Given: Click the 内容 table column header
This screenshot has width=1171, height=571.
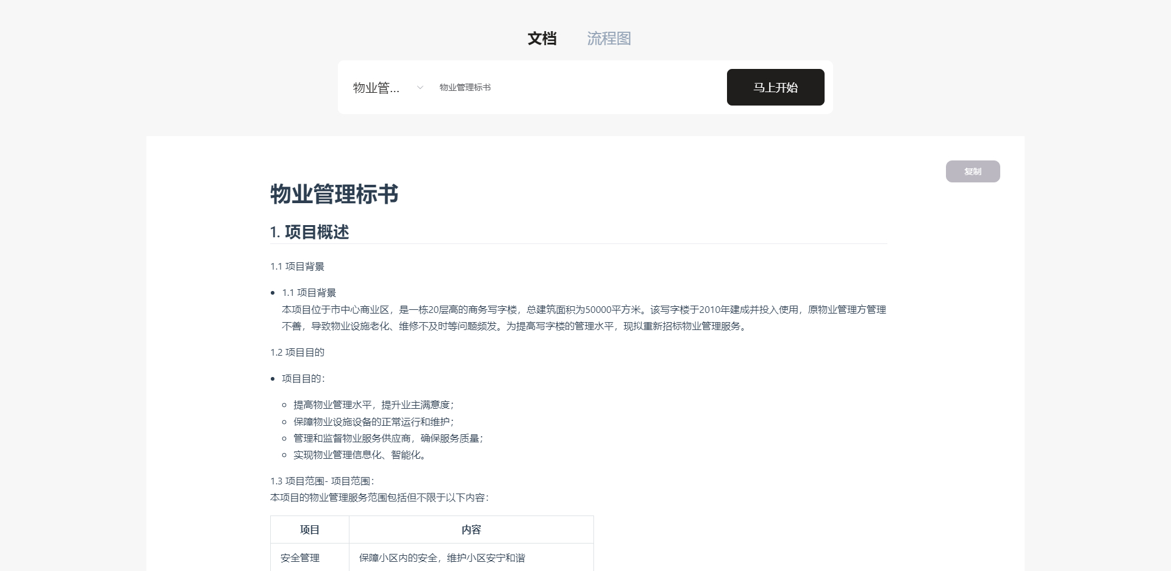Looking at the screenshot, I should [471, 530].
